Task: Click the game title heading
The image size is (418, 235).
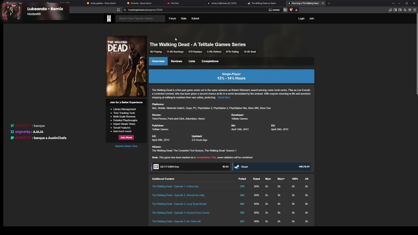Action: [198, 44]
